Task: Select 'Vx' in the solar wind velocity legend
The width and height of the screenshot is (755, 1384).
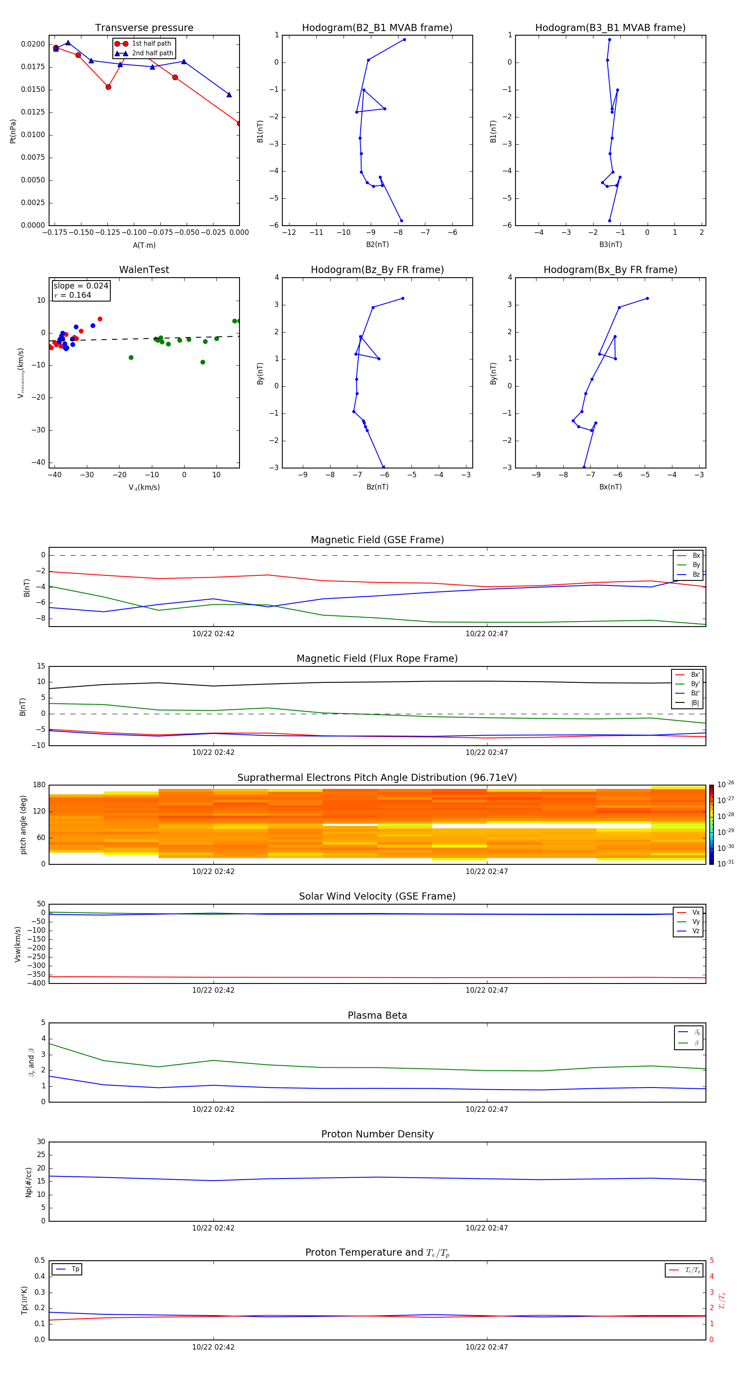Action: [689, 912]
